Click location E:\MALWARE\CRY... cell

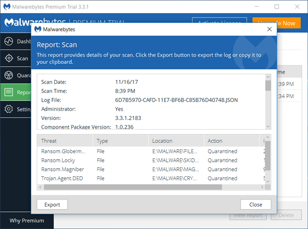coord(174,178)
